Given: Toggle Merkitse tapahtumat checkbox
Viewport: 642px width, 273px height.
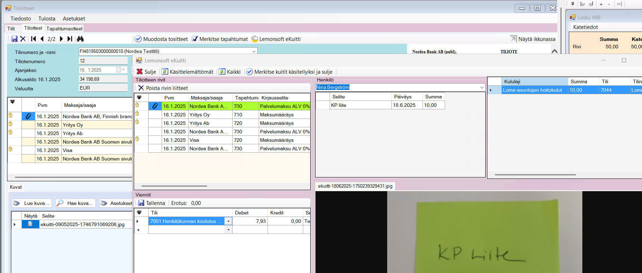Looking at the screenshot, I should (195, 39).
